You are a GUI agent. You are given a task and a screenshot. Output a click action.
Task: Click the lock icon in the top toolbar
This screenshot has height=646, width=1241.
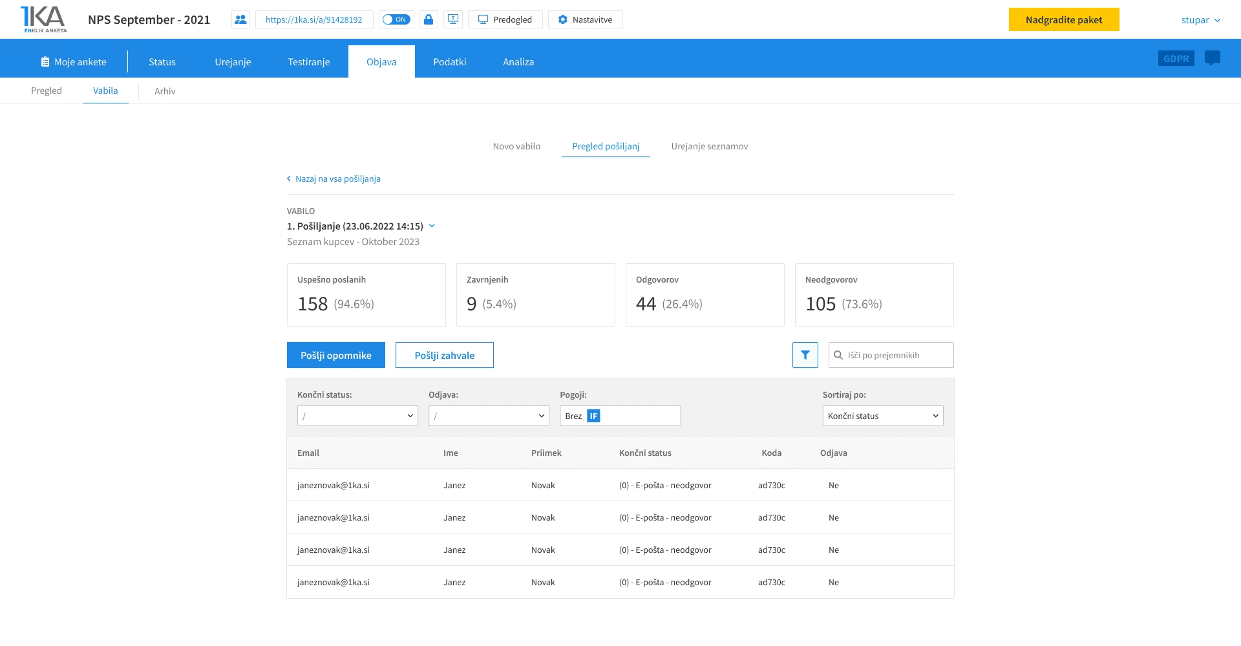tap(429, 19)
